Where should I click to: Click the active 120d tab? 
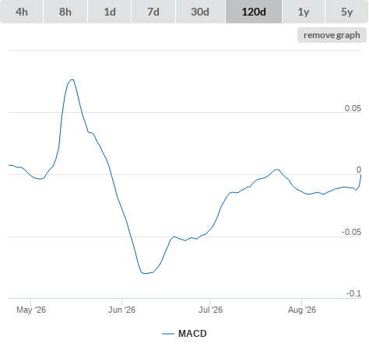click(x=254, y=12)
